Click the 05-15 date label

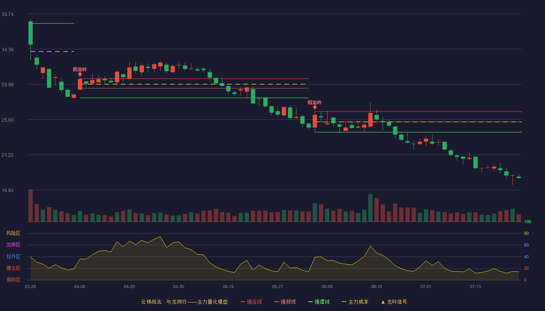point(228,287)
